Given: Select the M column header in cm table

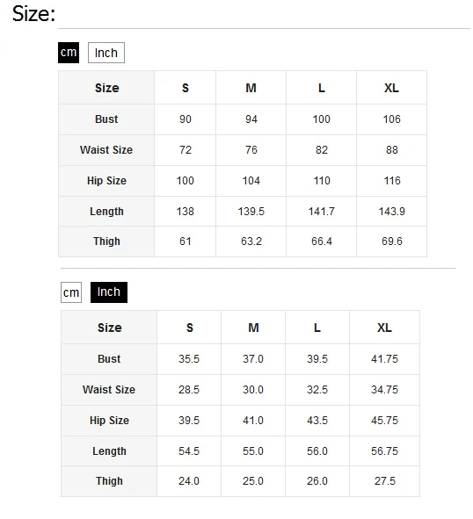Looking at the screenshot, I should click(x=251, y=88).
